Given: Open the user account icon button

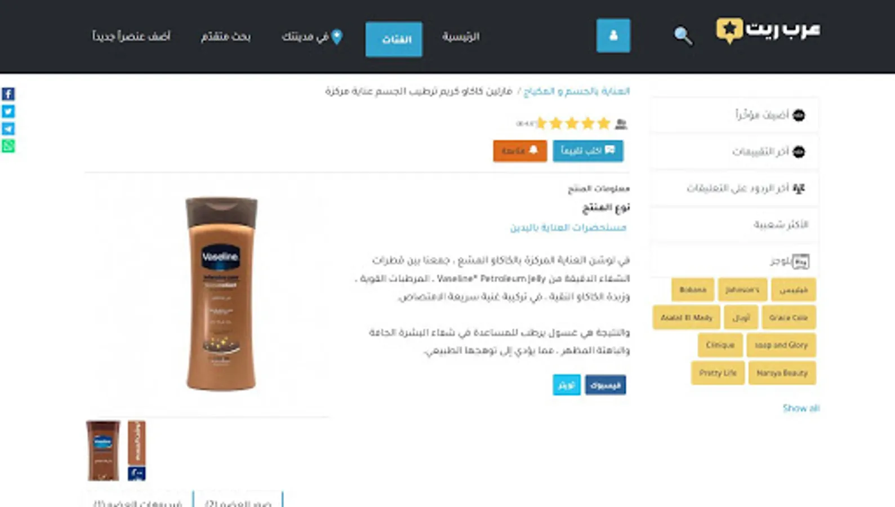Looking at the screenshot, I should (x=613, y=35).
